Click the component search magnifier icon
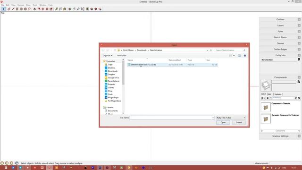 [x=296, y=98]
